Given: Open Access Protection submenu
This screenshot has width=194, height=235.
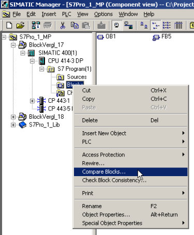Looking at the screenshot, I should (x=131, y=154).
